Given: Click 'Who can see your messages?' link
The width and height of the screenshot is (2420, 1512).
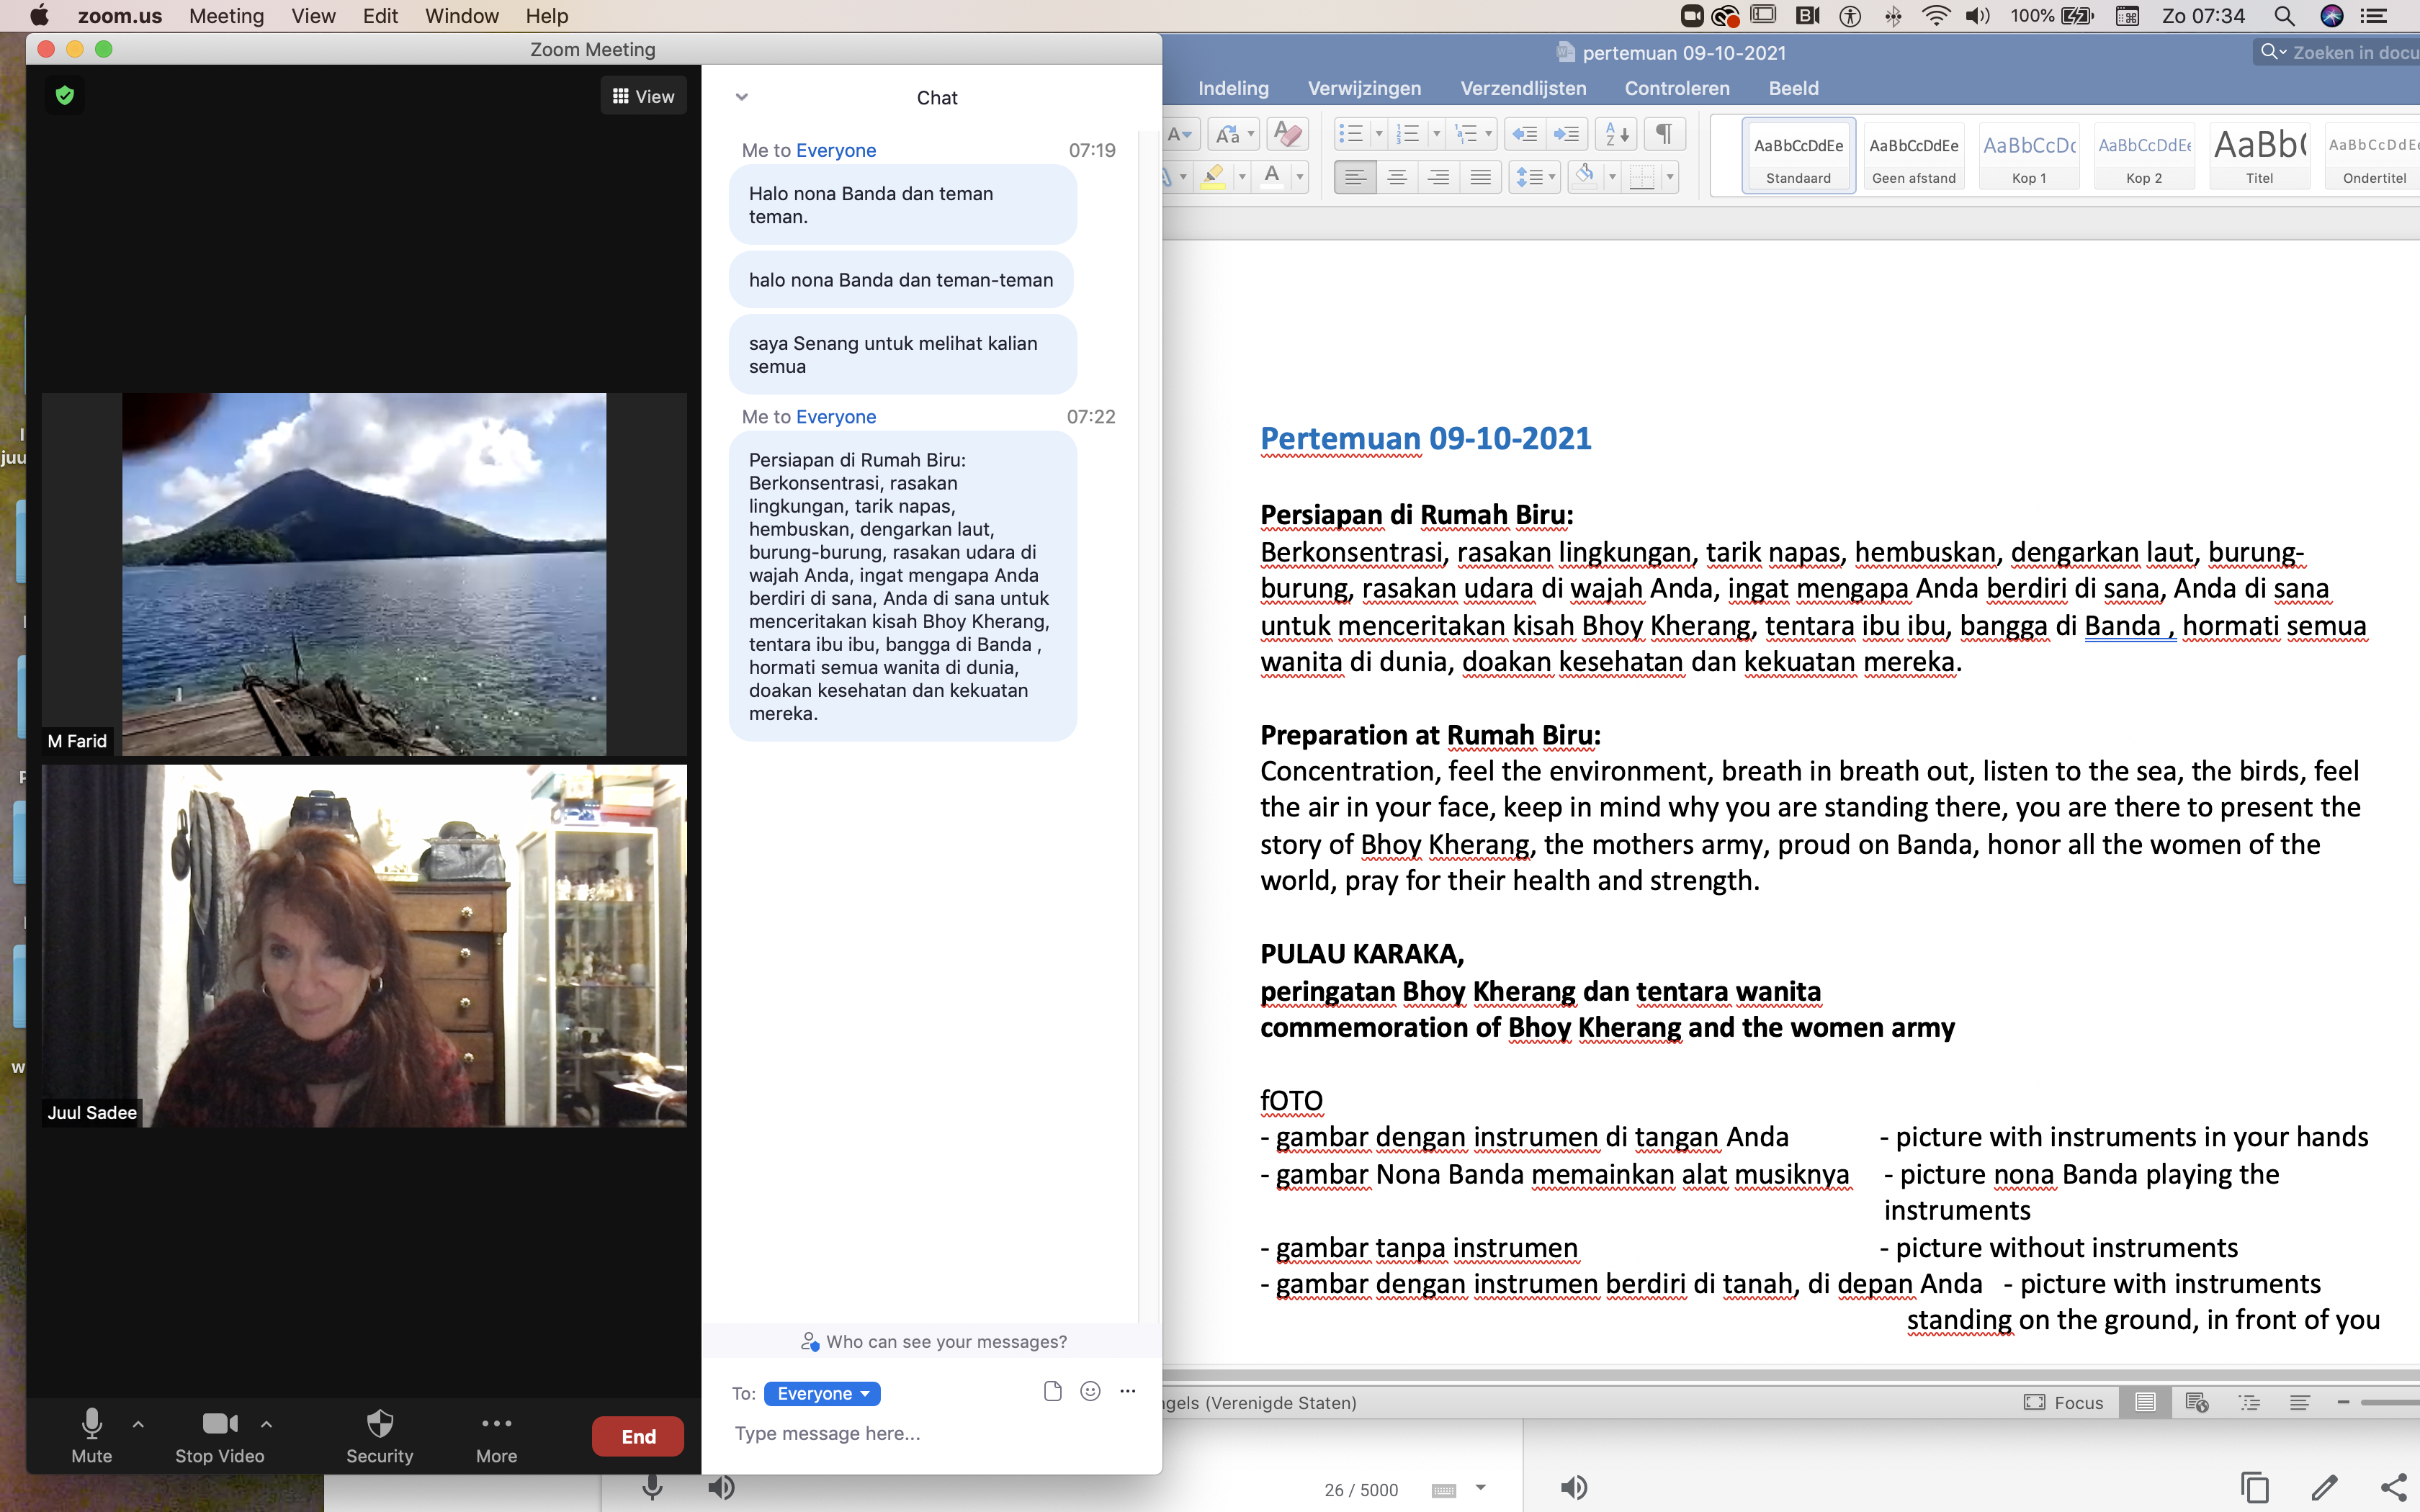Looking at the screenshot, I should pos(934,1341).
